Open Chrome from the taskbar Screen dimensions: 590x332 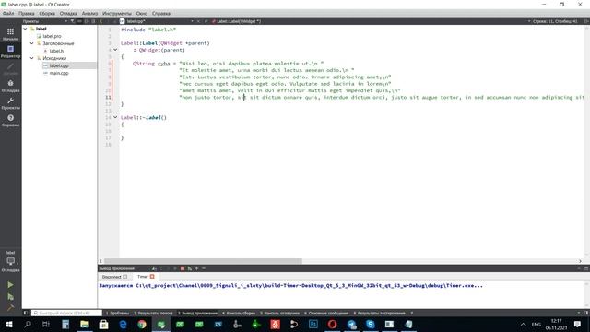click(x=142, y=324)
